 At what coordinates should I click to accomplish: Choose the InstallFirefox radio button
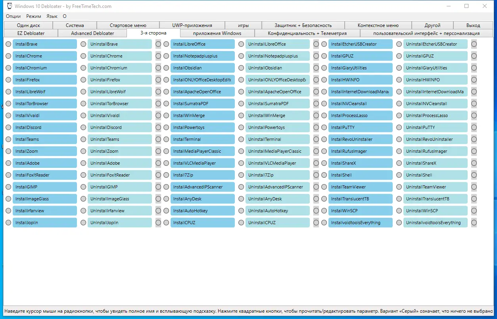pyautogui.click(x=8, y=80)
